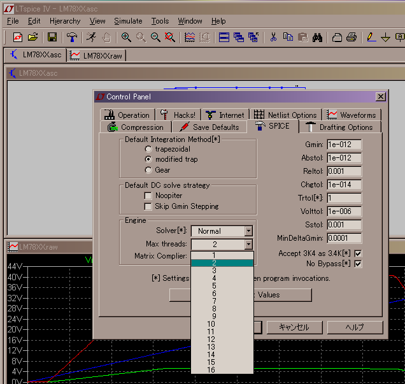Switch to the Drafting Options tab
Screen dimensions: 405x384
(x=340, y=127)
